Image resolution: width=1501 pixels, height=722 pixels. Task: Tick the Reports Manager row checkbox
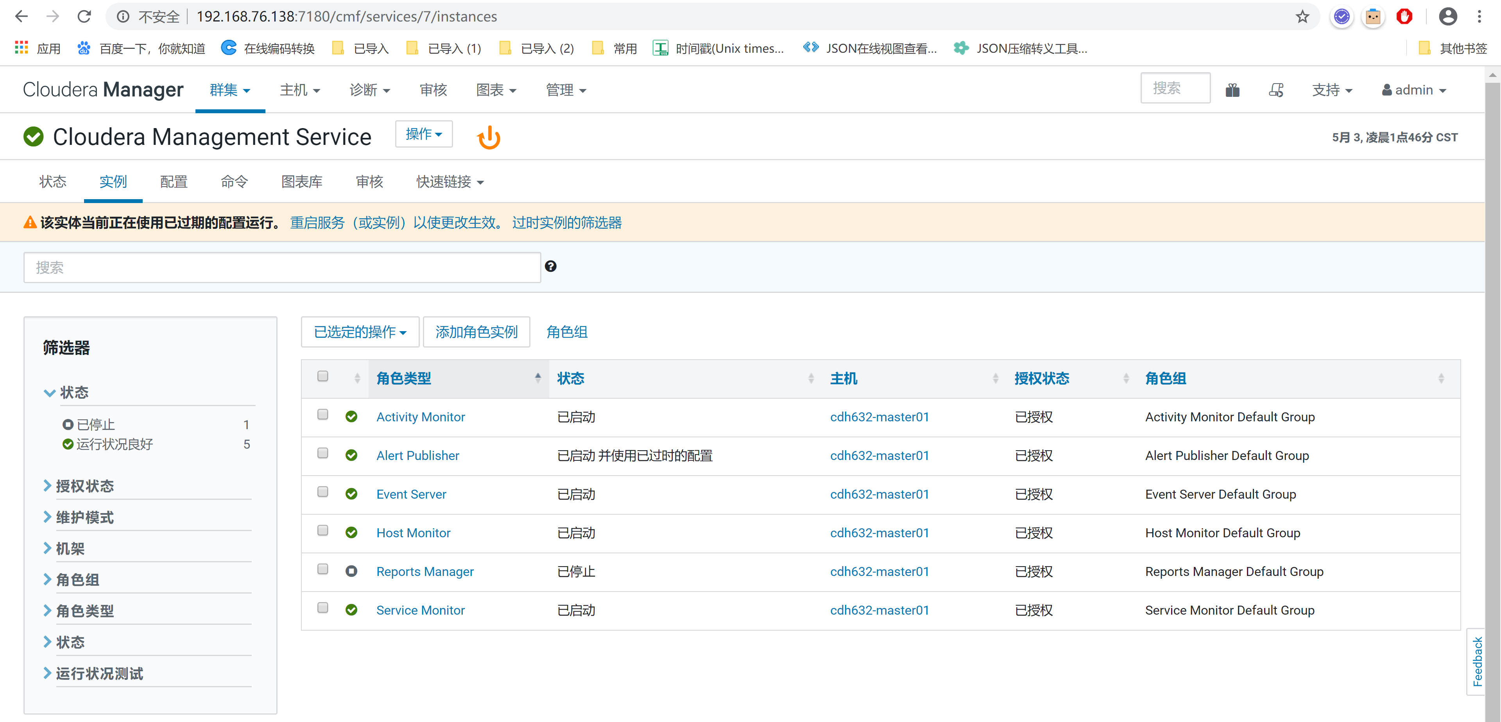tap(322, 569)
